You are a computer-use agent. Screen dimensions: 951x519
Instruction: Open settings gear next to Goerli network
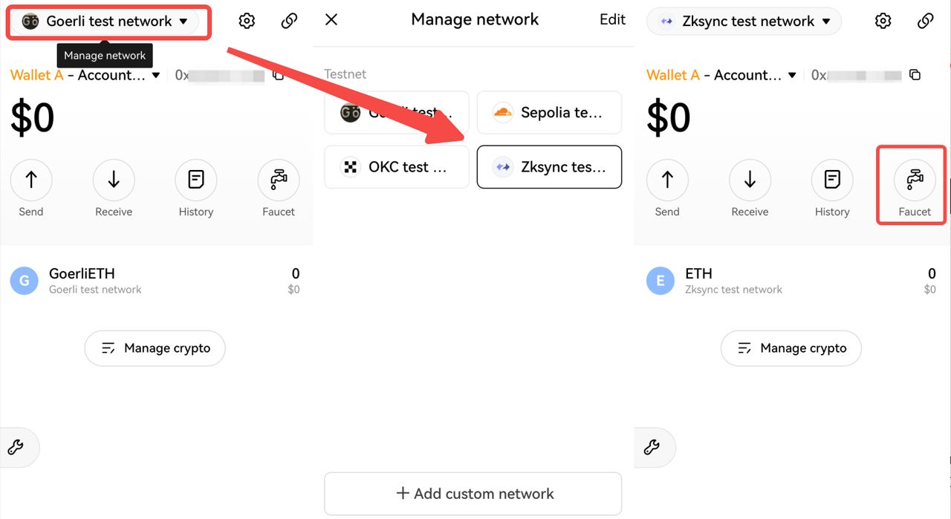(x=247, y=21)
